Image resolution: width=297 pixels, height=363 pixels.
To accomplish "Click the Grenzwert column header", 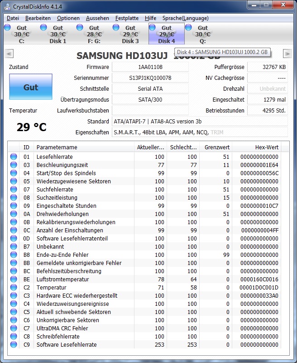I will point(216,147).
